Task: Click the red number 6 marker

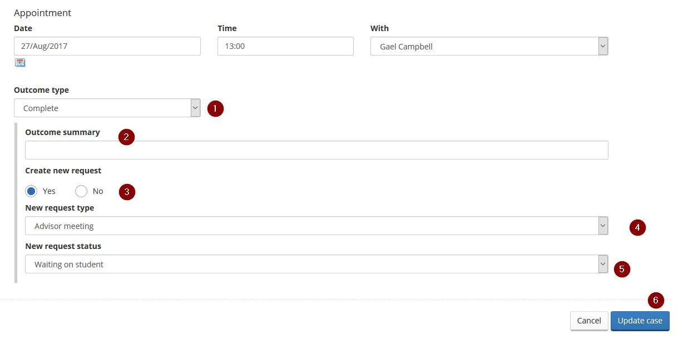Action: [x=656, y=301]
